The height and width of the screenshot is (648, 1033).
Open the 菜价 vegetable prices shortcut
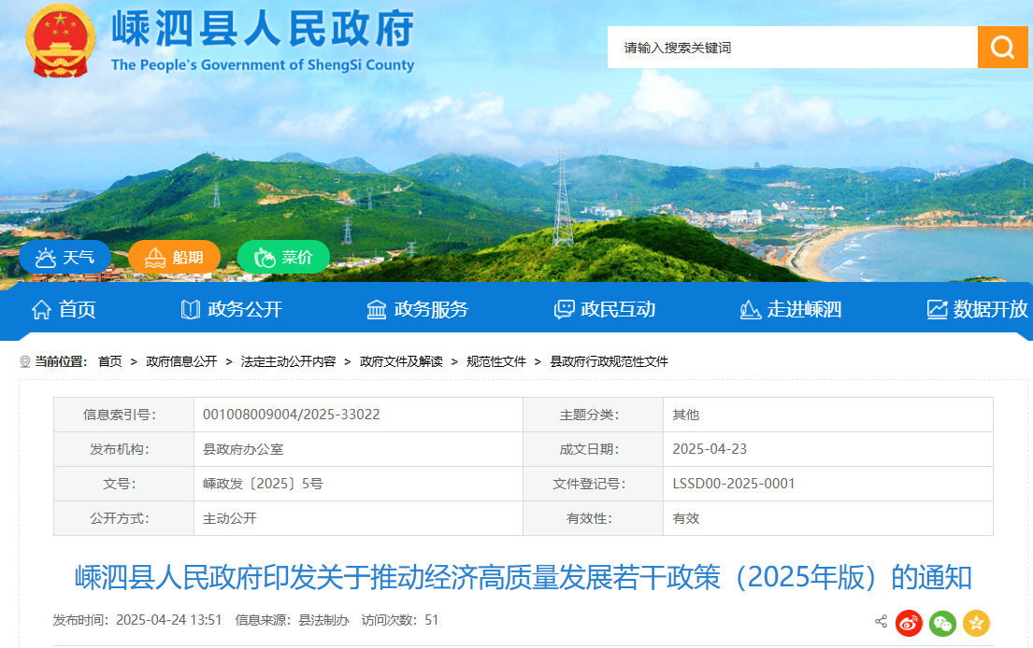coord(283,258)
